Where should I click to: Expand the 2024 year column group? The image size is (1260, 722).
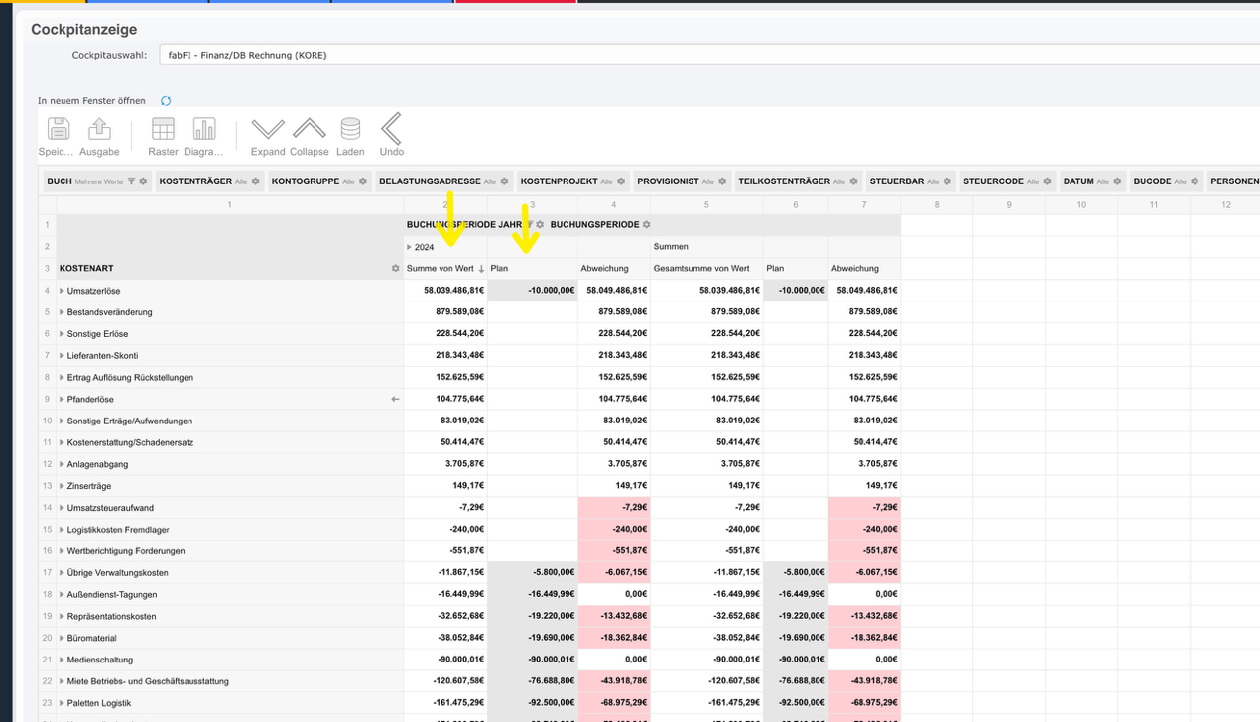pos(409,247)
